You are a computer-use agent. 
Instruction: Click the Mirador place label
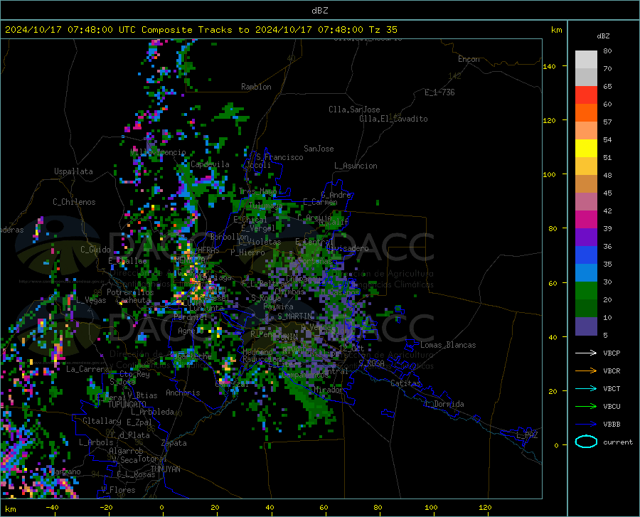pyautogui.click(x=328, y=390)
